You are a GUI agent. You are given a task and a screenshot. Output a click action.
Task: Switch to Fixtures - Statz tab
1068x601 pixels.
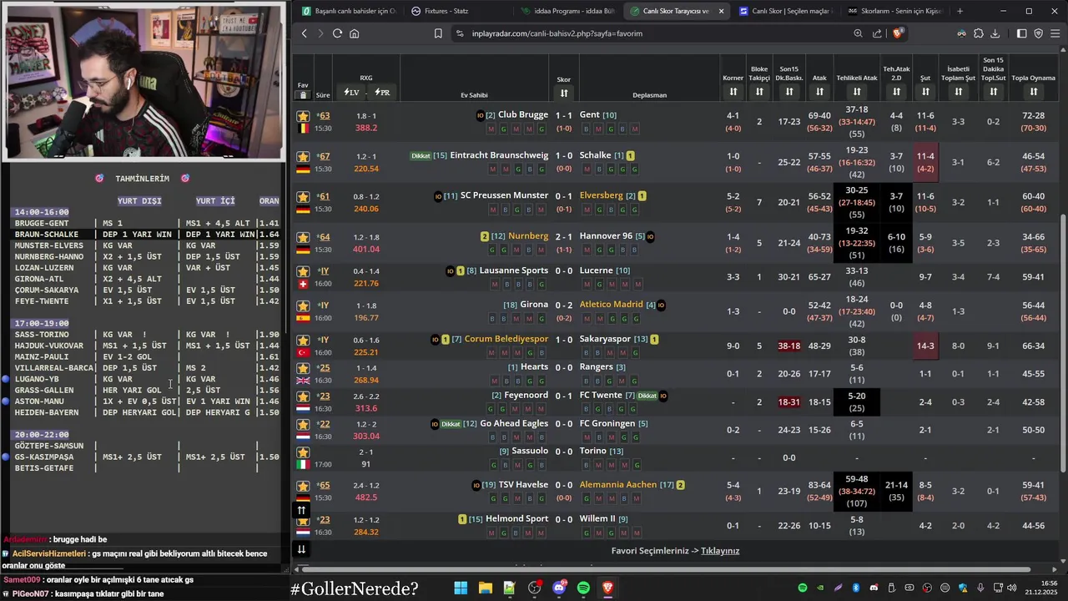(457, 11)
